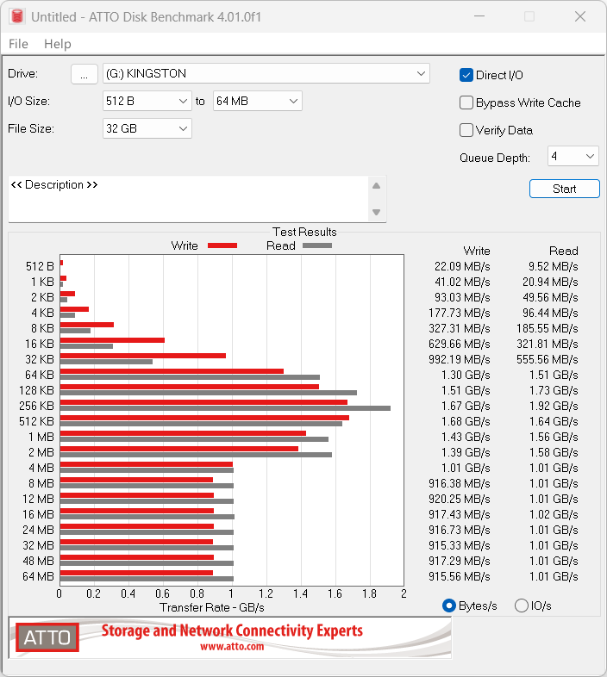Screen dimensions: 607x677
Task: Minimize the ATTO Disk Benchmark window
Action: click(479, 16)
